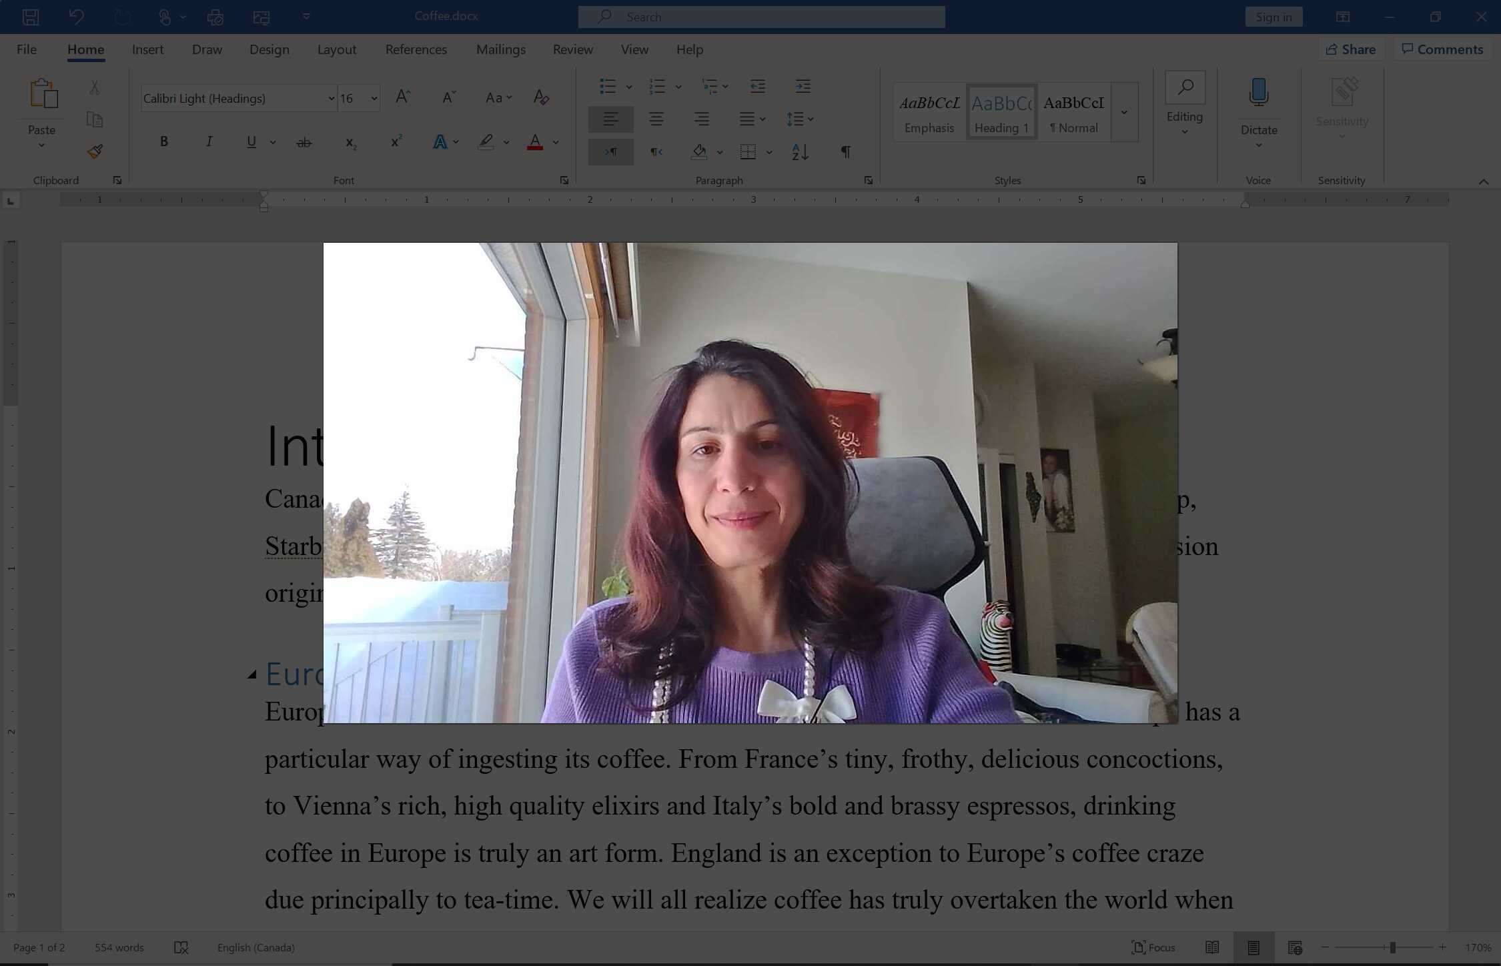Toggle italic formatting
This screenshot has width=1501, height=966.
tap(209, 141)
